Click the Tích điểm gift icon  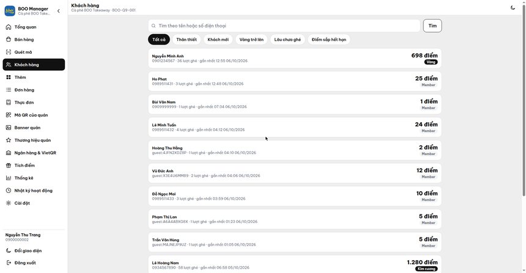(x=9, y=165)
